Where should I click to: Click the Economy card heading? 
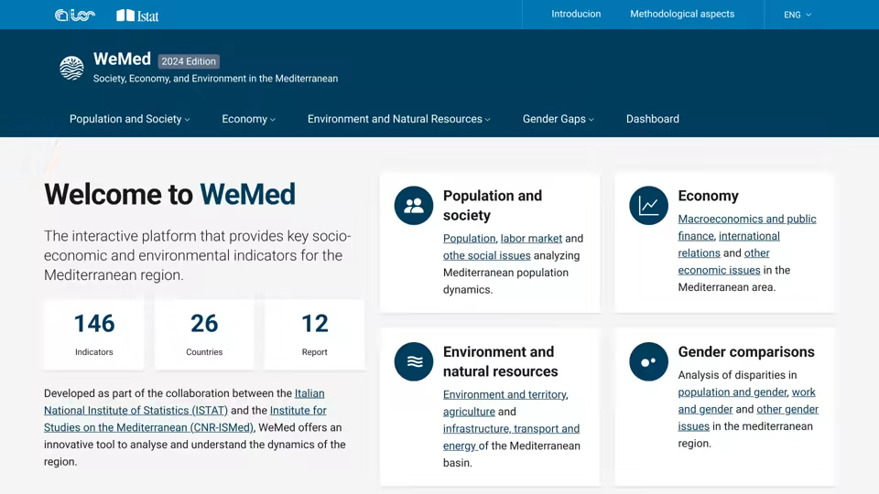pyautogui.click(x=708, y=196)
